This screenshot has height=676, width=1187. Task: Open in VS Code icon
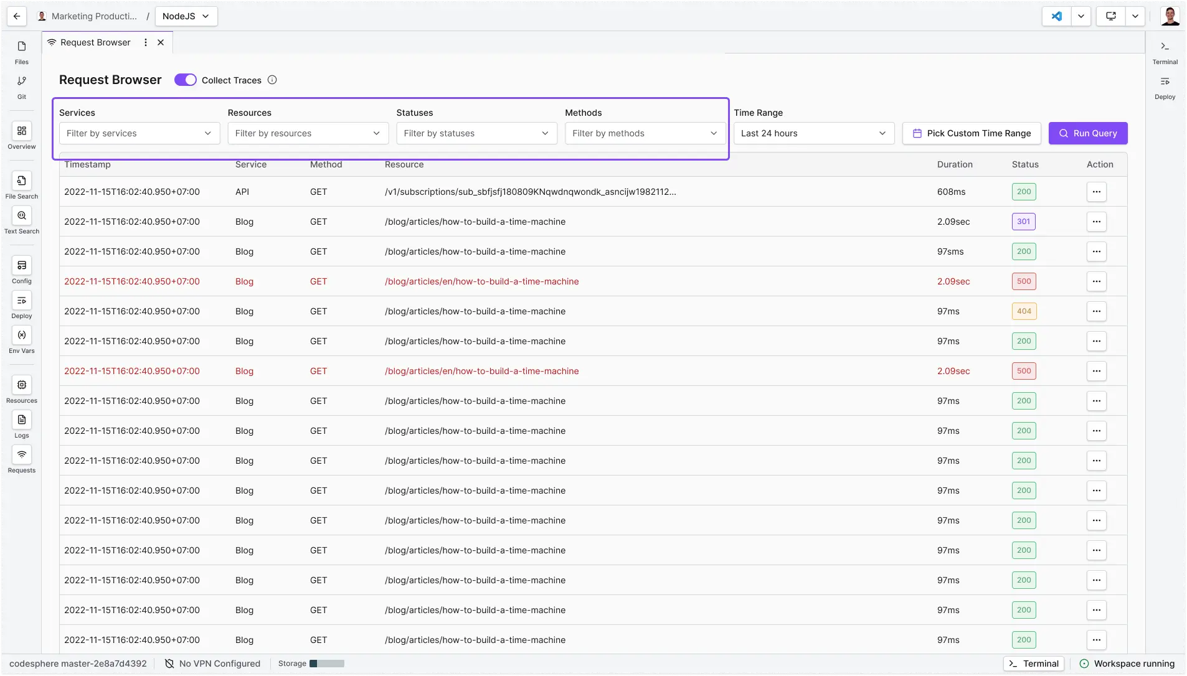point(1057,16)
